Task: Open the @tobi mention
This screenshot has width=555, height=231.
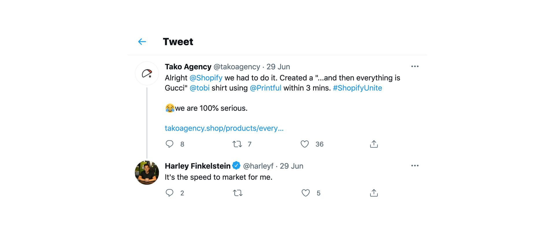Action: point(199,88)
